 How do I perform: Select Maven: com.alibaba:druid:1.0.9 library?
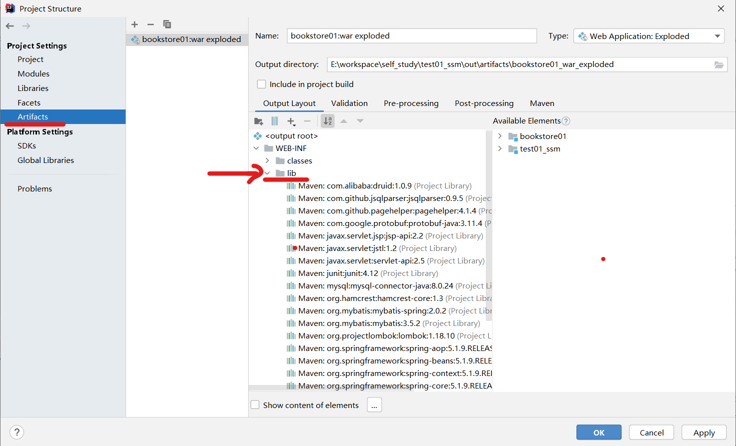point(379,186)
